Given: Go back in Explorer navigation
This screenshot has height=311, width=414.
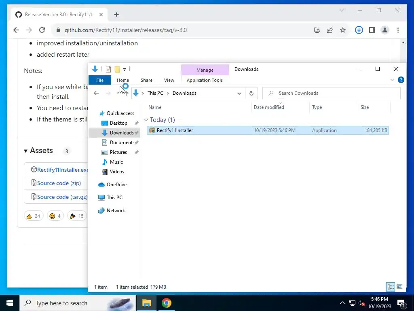Looking at the screenshot, I should 96,93.
